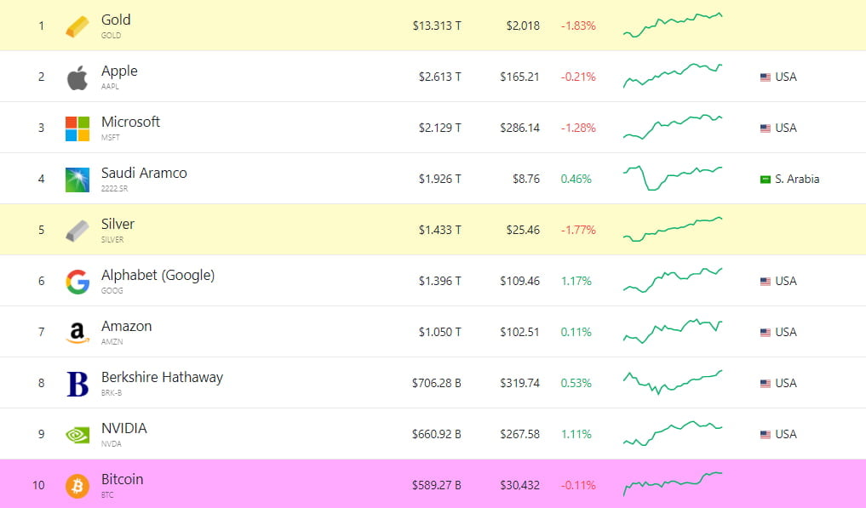The width and height of the screenshot is (866, 508).
Task: Click the NVIDIA price trend sparkline
Action: 673,433
